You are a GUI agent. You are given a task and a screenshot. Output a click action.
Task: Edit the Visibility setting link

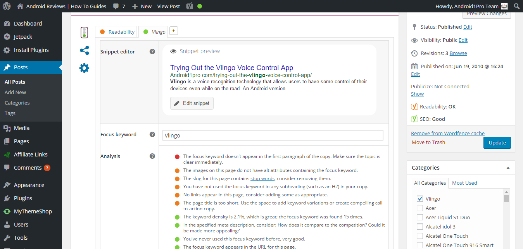click(463, 40)
